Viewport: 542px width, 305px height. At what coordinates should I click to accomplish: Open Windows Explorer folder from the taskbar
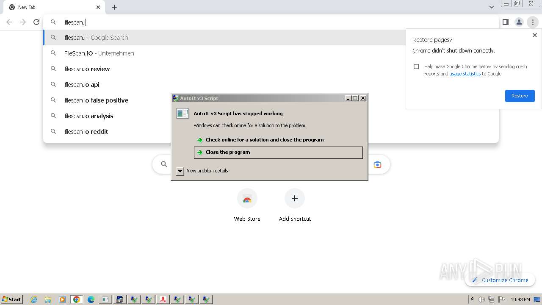[x=48, y=299]
